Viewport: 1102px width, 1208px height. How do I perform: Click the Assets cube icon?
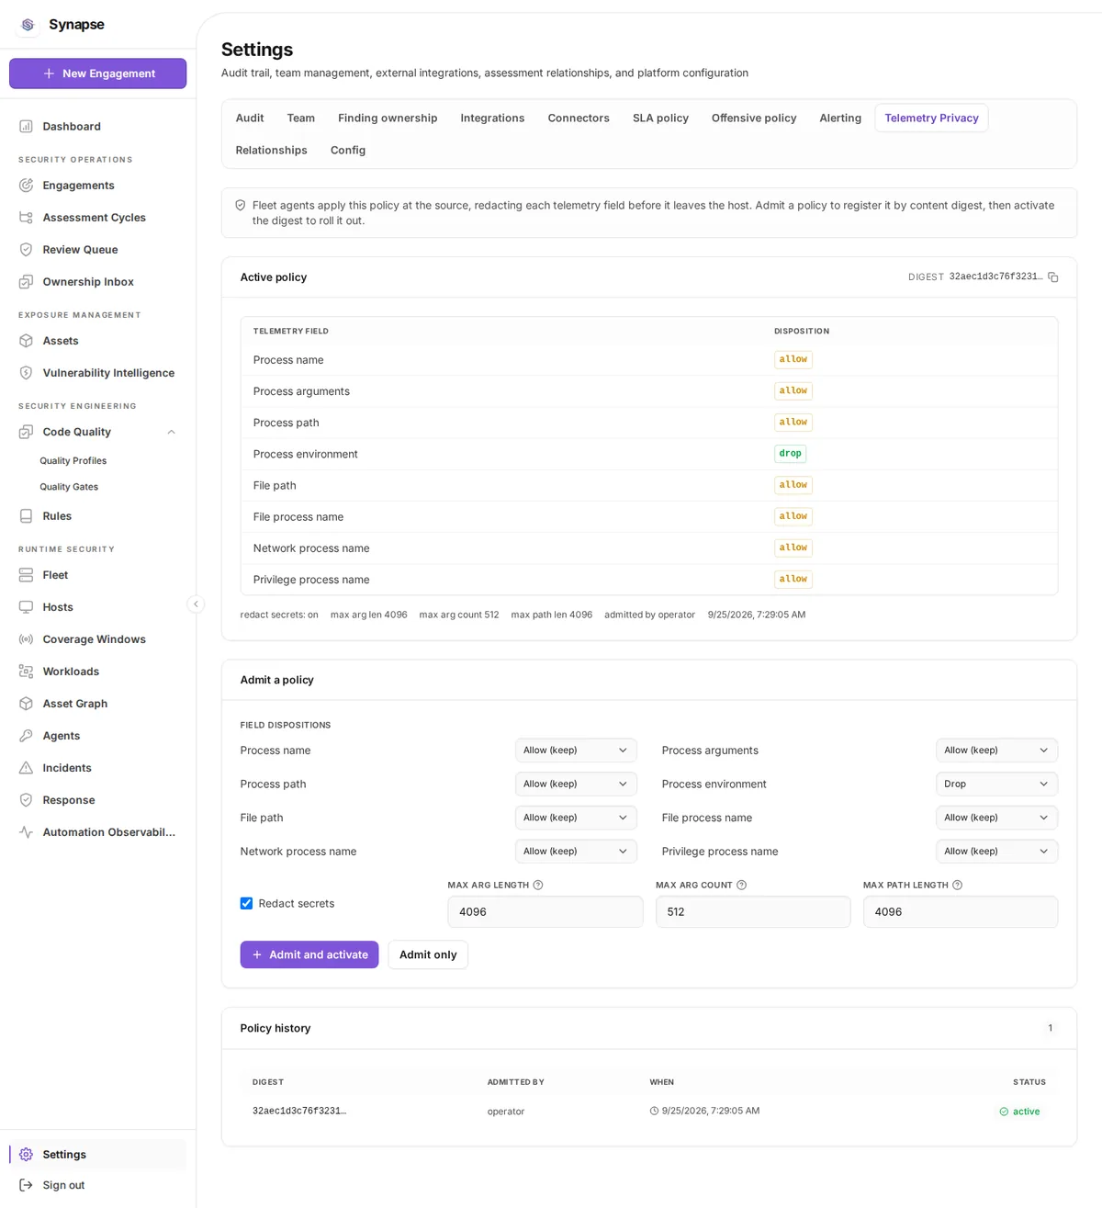click(x=26, y=341)
